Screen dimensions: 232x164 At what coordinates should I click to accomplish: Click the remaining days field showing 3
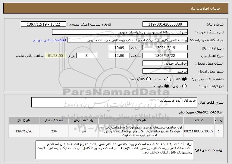click(87, 56)
